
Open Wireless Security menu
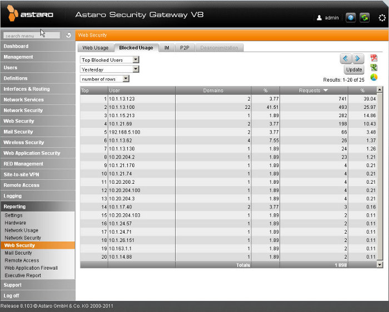coord(38,142)
